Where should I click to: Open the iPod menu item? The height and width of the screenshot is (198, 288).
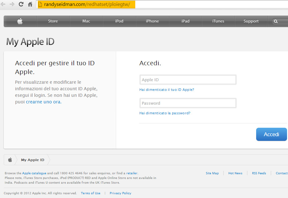[119, 21]
